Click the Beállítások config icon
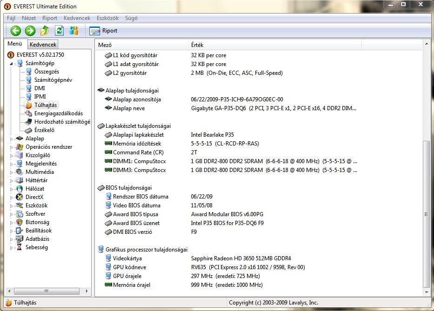The image size is (434, 311). click(x=20, y=231)
